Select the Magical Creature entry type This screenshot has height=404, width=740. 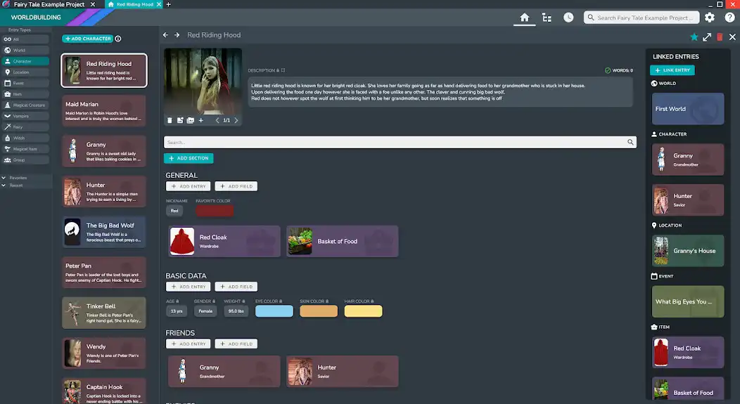tap(25, 105)
